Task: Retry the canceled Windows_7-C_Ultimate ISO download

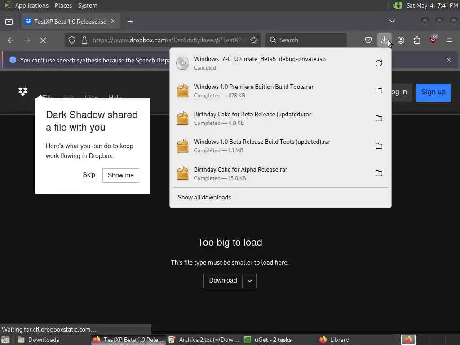Action: tap(378, 63)
